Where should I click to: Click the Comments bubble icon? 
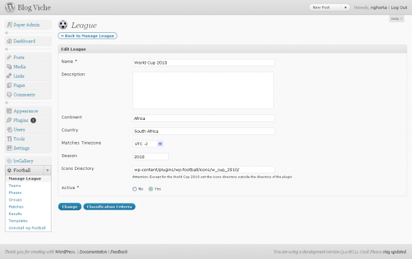9,95
